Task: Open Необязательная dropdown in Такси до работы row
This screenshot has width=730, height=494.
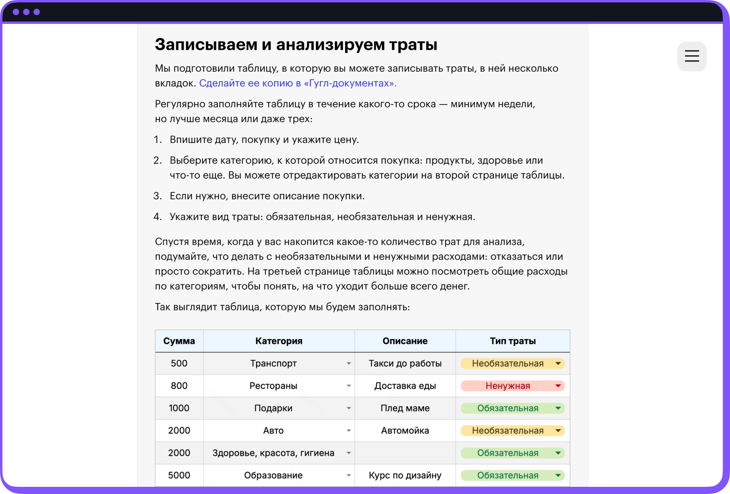Action: 512,363
